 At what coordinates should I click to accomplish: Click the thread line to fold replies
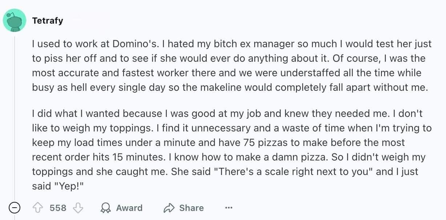tap(15, 116)
